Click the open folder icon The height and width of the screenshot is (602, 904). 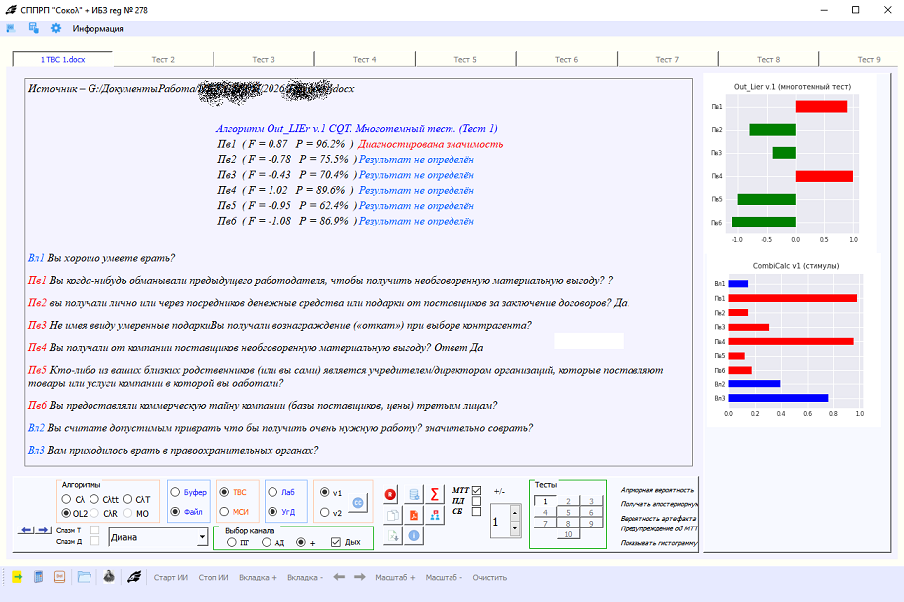point(84,577)
